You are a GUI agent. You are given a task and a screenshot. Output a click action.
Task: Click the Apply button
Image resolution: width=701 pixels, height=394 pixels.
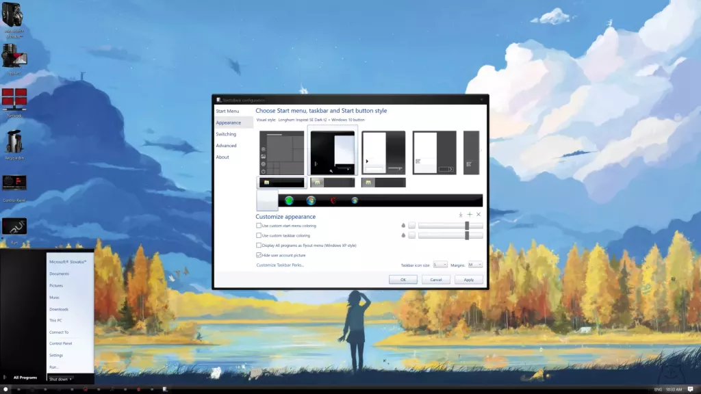coord(468,279)
